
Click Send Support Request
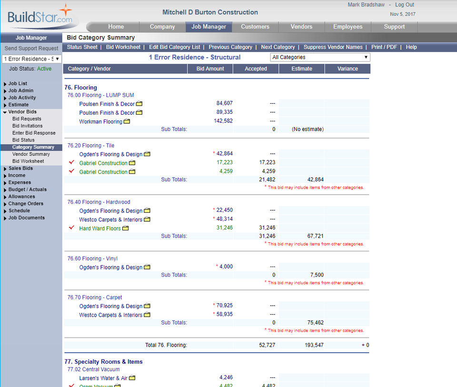pyautogui.click(x=31, y=49)
